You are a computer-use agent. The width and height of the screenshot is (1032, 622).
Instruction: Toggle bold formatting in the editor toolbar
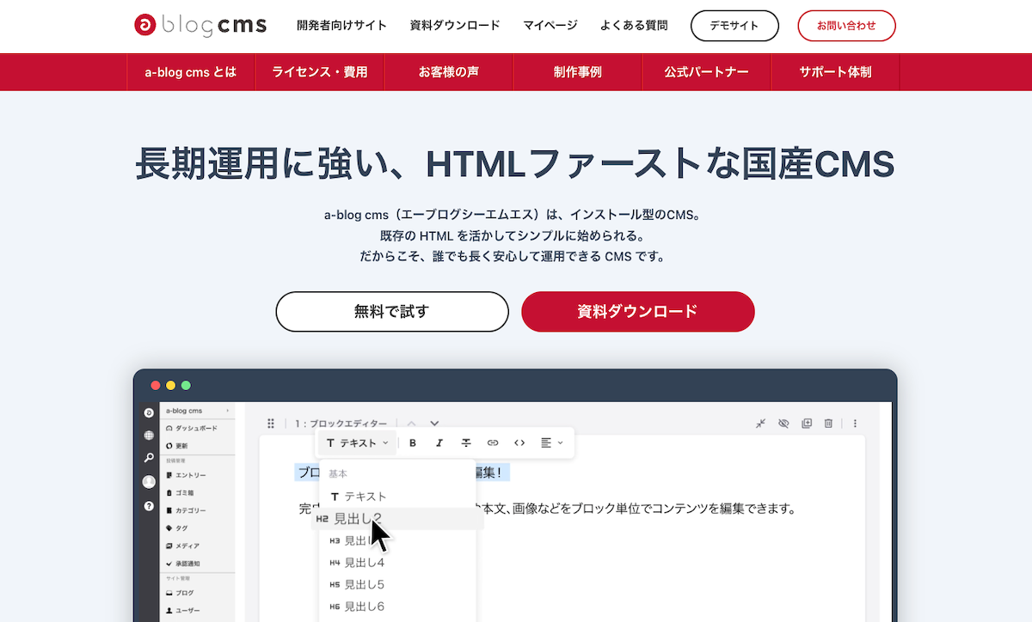pyautogui.click(x=413, y=443)
